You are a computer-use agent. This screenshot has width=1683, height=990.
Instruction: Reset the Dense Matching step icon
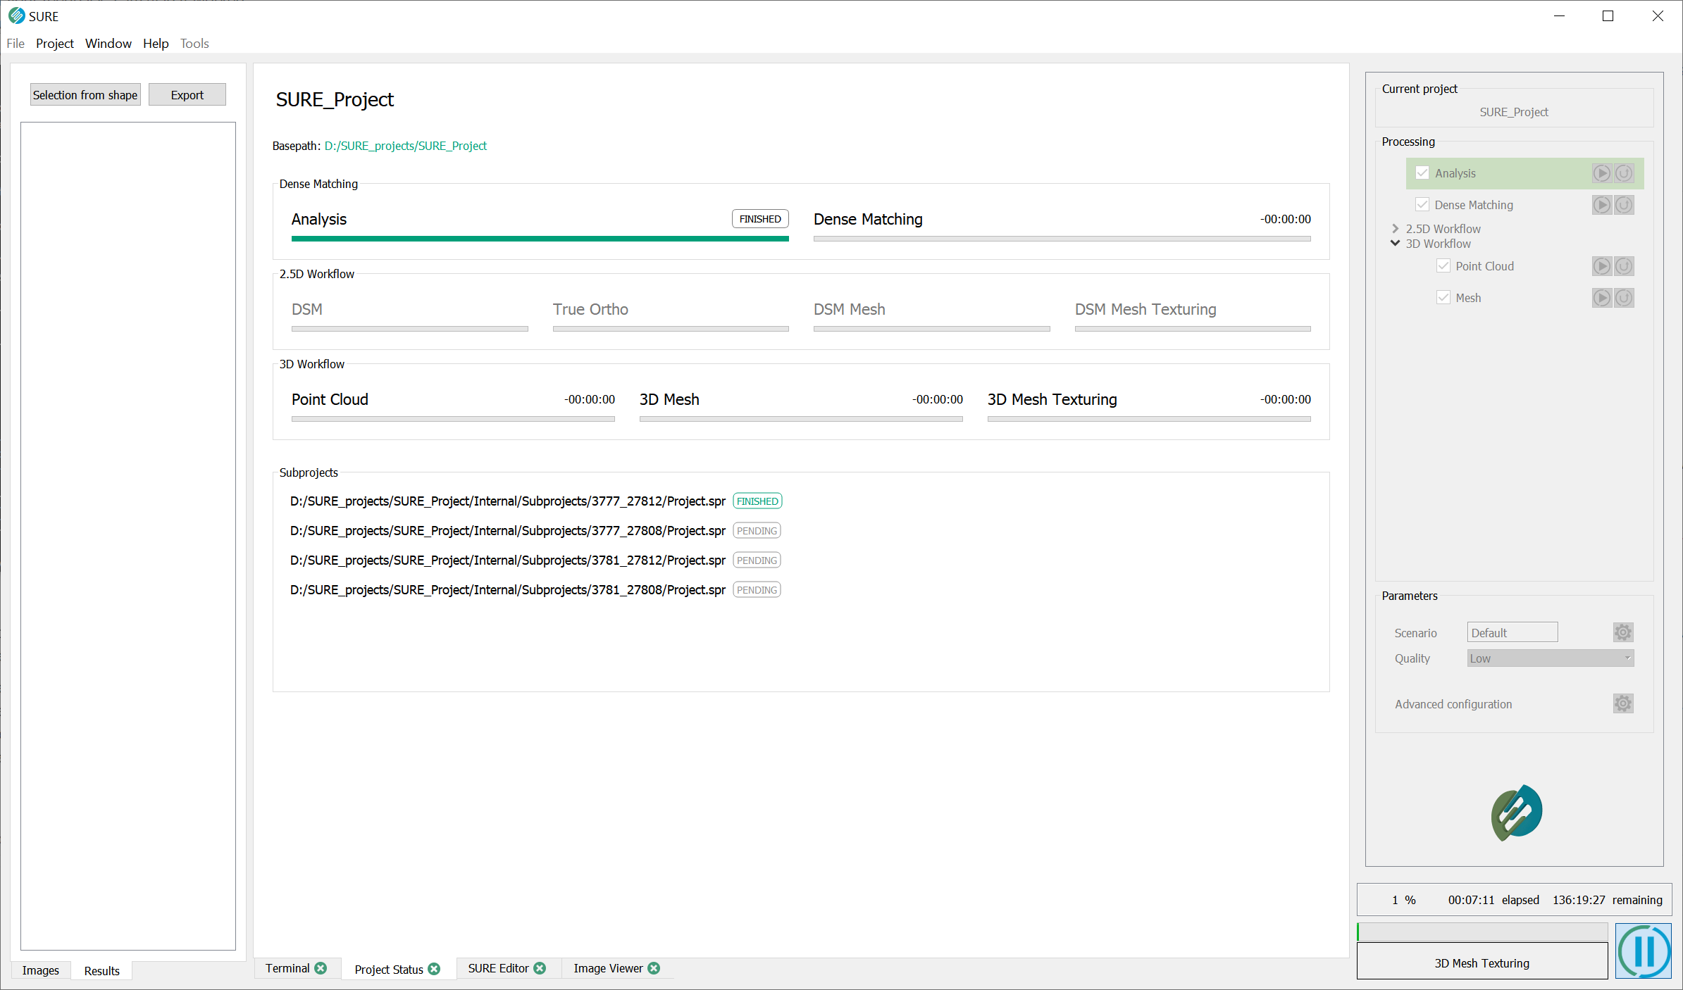(1624, 205)
